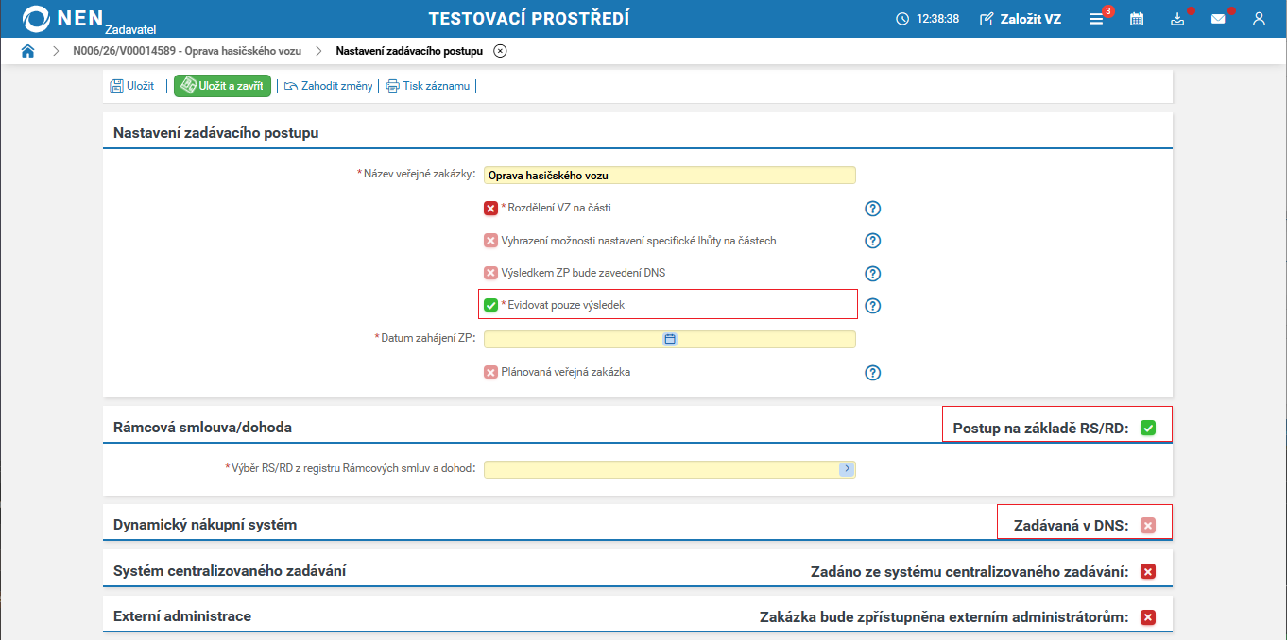Click Systém centralizovaného zadávání section header
This screenshot has height=640, width=1287.
pos(230,570)
